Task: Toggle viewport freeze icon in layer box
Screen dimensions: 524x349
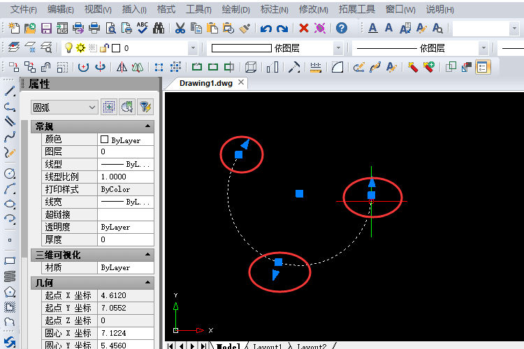Action: point(92,48)
